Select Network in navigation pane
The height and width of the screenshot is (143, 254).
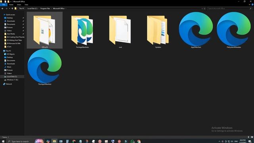(9, 84)
